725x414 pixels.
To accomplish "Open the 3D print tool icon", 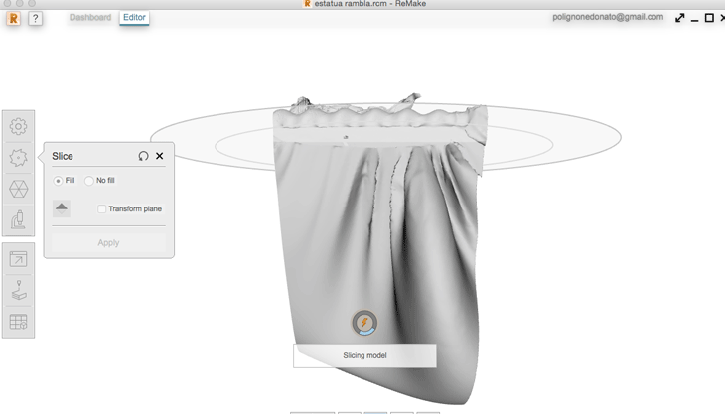I will point(19,290).
